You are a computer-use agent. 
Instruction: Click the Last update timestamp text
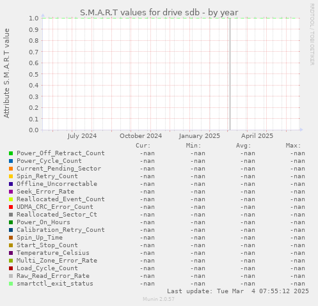coord(238,291)
